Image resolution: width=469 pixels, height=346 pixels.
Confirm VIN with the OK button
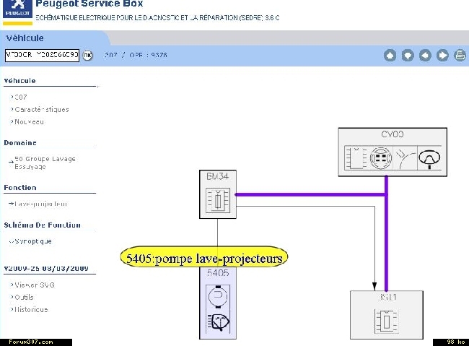click(x=87, y=56)
